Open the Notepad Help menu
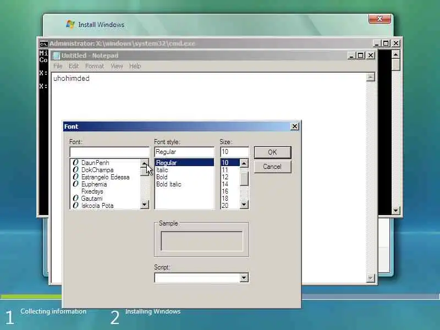The width and height of the screenshot is (440, 330). point(135,66)
